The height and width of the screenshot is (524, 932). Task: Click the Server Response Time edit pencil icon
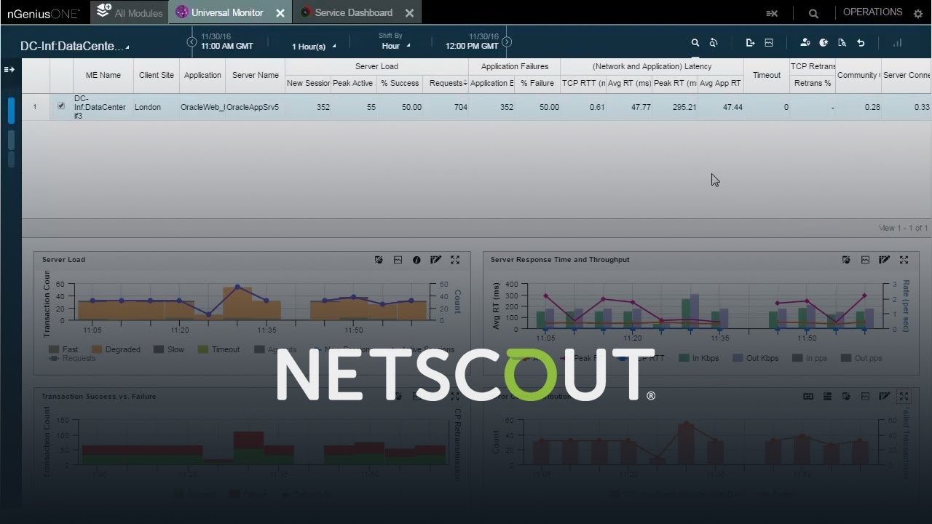[x=884, y=260]
